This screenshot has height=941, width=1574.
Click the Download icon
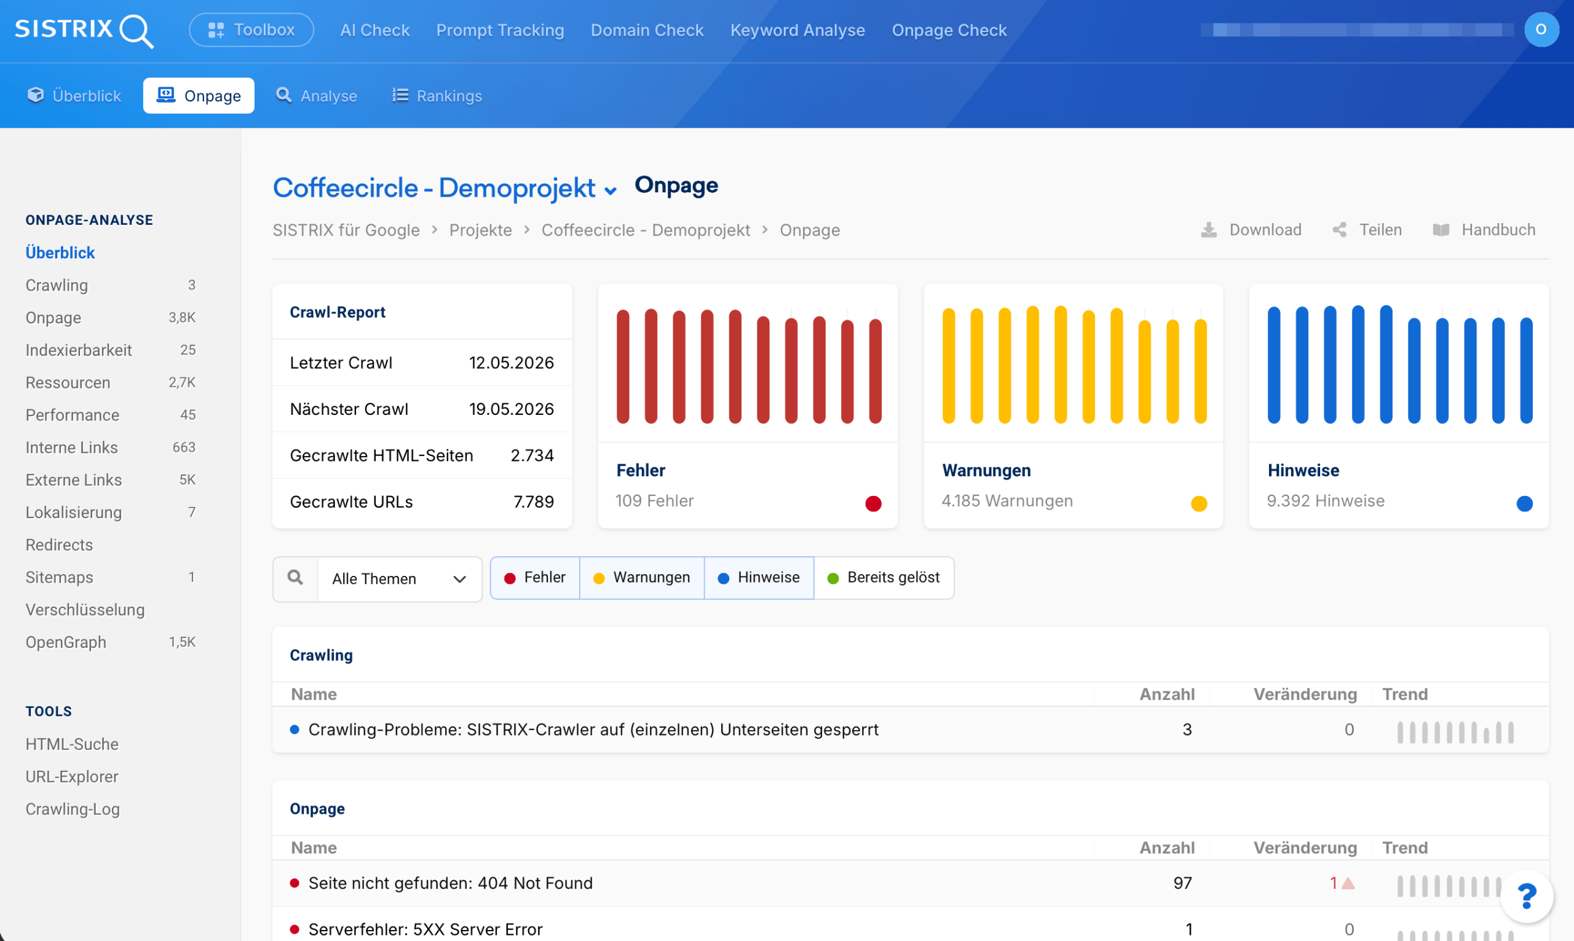pos(1209,229)
